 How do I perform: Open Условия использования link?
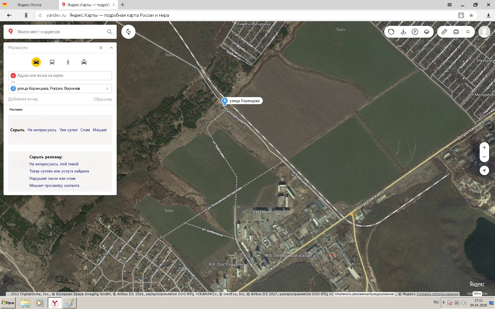coord(438,294)
